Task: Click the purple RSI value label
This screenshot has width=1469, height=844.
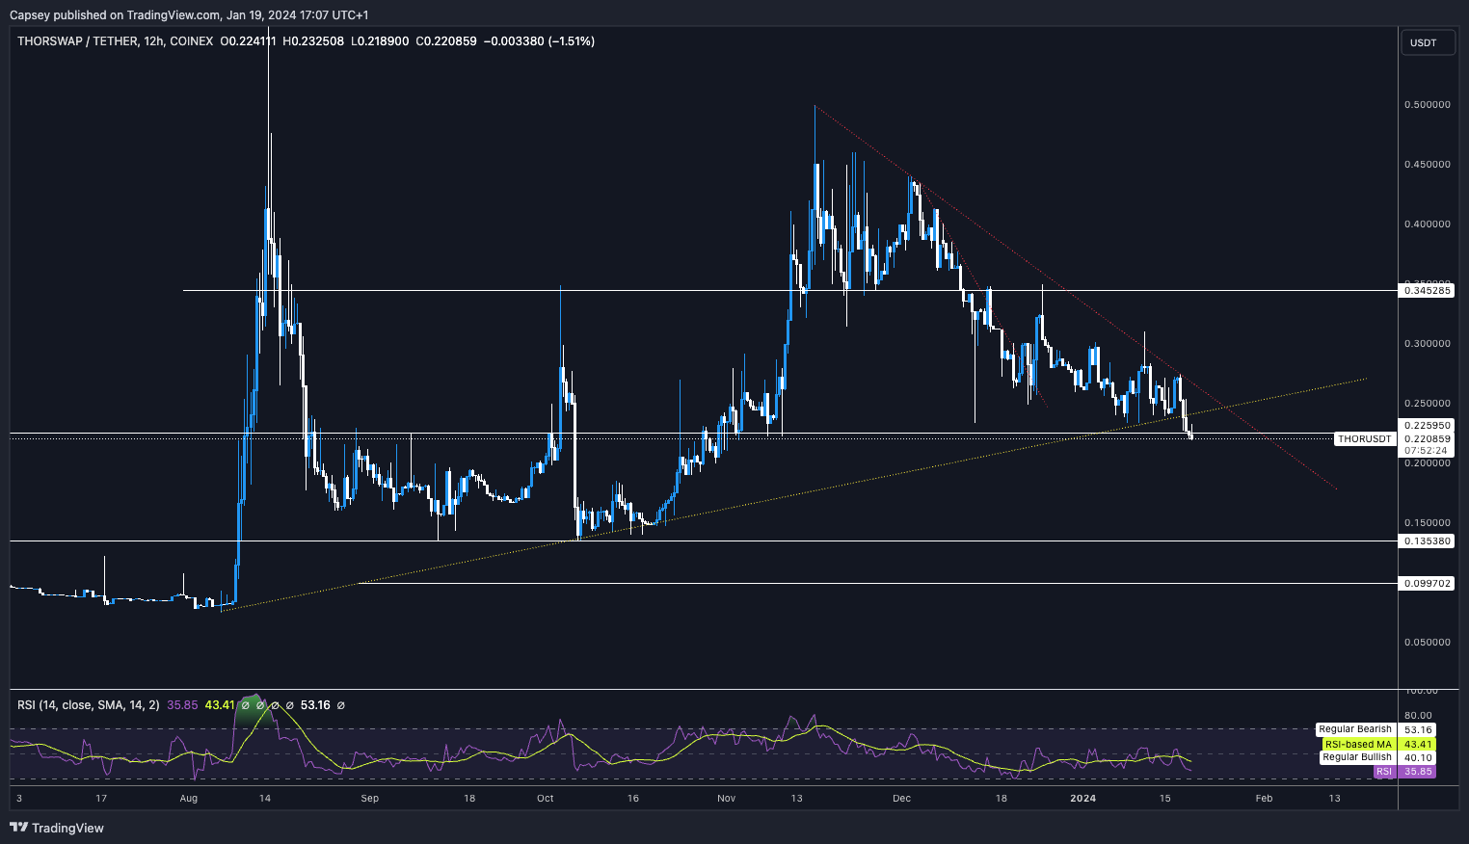Action: (1383, 772)
